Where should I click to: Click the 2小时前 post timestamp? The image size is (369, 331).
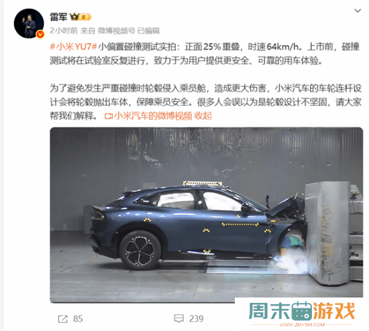64,31
